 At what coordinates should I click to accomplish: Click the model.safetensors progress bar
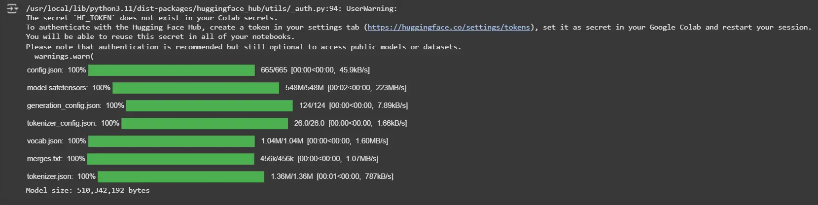196,88
